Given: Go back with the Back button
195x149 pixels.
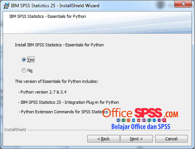Looking at the screenshot, I should [x=103, y=139].
